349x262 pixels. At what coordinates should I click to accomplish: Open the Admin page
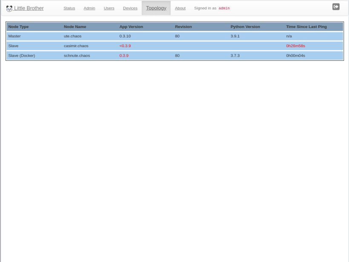click(x=89, y=8)
